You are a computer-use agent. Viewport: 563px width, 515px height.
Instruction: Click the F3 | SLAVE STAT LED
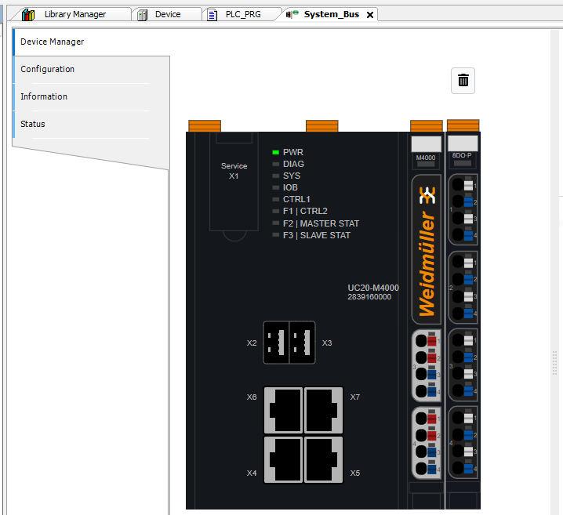tap(275, 235)
